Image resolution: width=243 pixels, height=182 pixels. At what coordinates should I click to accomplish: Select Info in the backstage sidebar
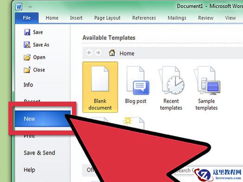28,85
